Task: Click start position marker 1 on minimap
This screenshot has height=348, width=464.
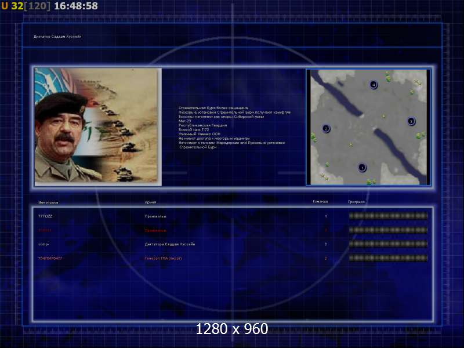Action: click(x=362, y=168)
